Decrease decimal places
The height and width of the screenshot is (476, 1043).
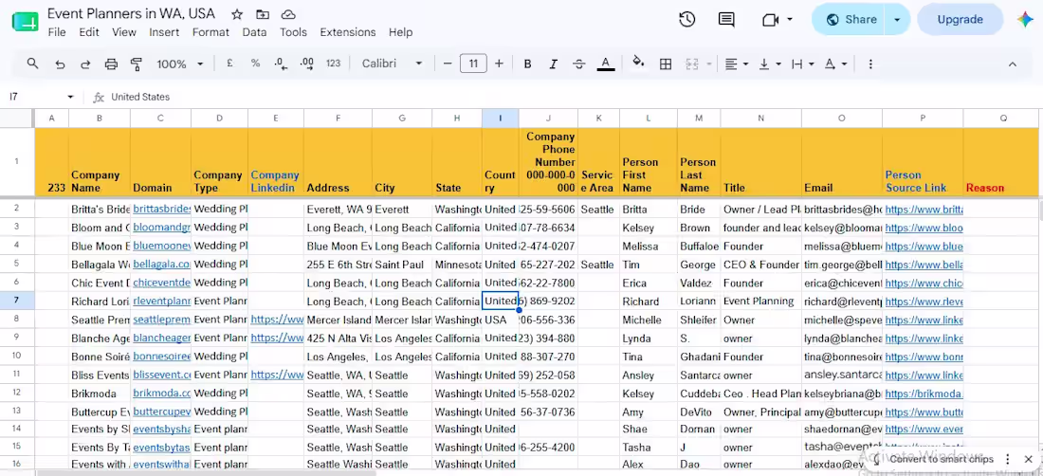click(281, 64)
